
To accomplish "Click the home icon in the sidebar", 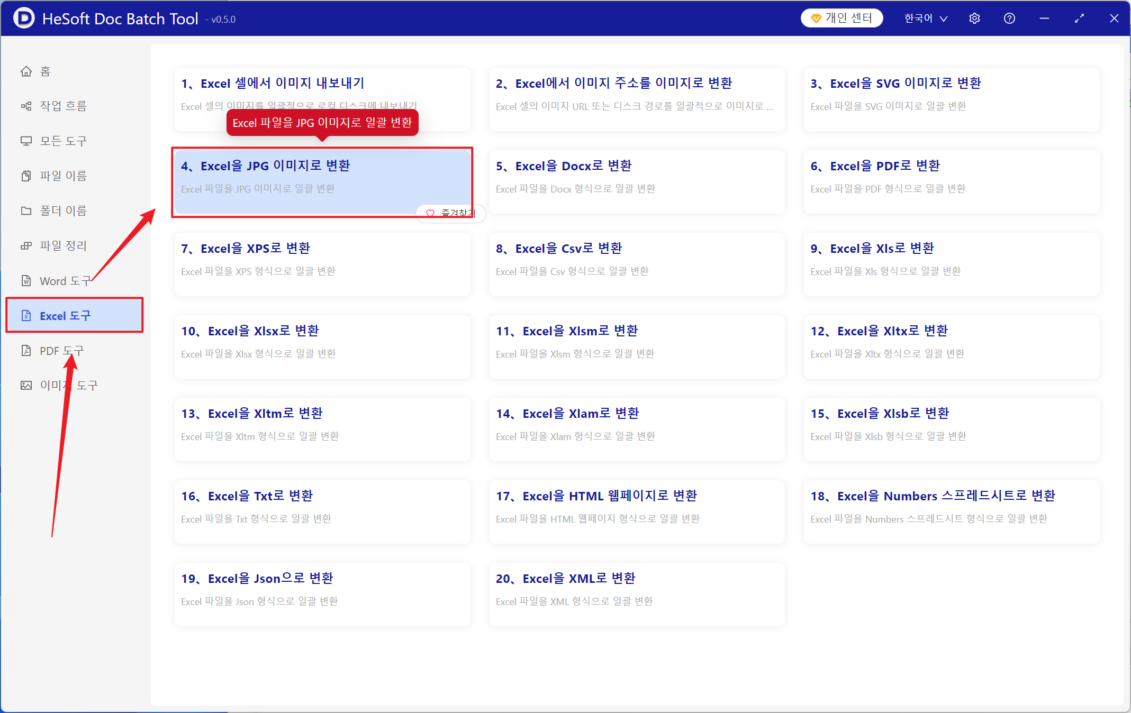I will [x=26, y=71].
